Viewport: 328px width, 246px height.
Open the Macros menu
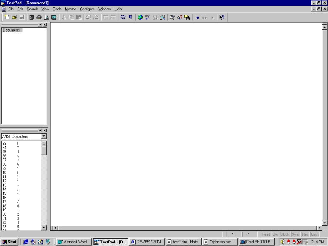[70, 9]
